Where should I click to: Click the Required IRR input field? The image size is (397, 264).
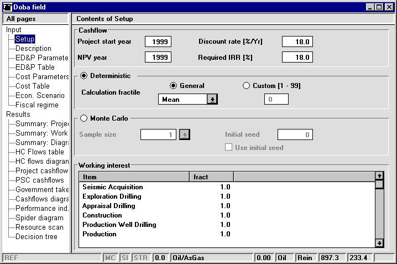tap(297, 57)
